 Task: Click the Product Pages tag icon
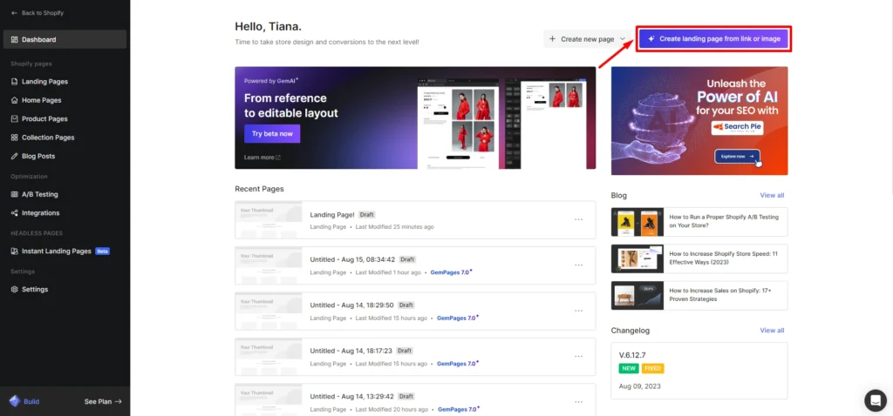click(14, 119)
